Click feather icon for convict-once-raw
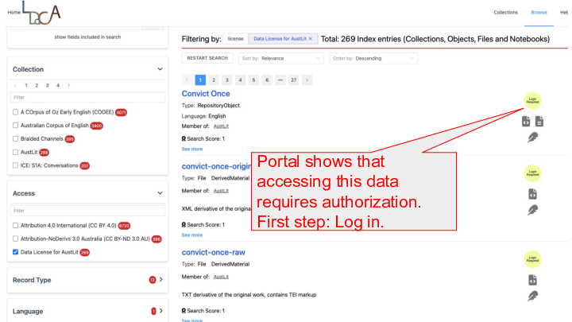Viewport: 572px width, 322px height. (532, 296)
